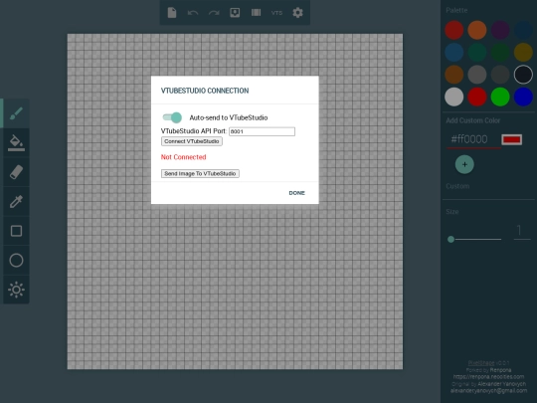
Task: Pick the selected black palette color
Action: click(523, 75)
